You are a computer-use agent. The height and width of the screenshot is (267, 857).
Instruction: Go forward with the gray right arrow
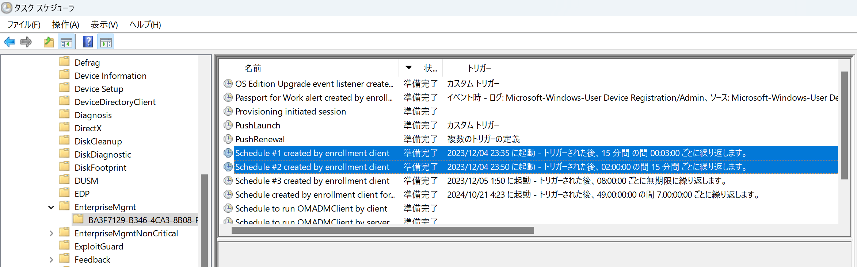pos(26,42)
